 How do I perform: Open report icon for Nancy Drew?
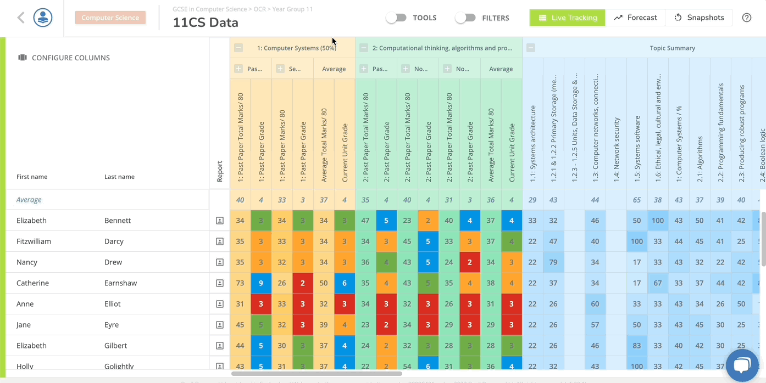coord(220,262)
